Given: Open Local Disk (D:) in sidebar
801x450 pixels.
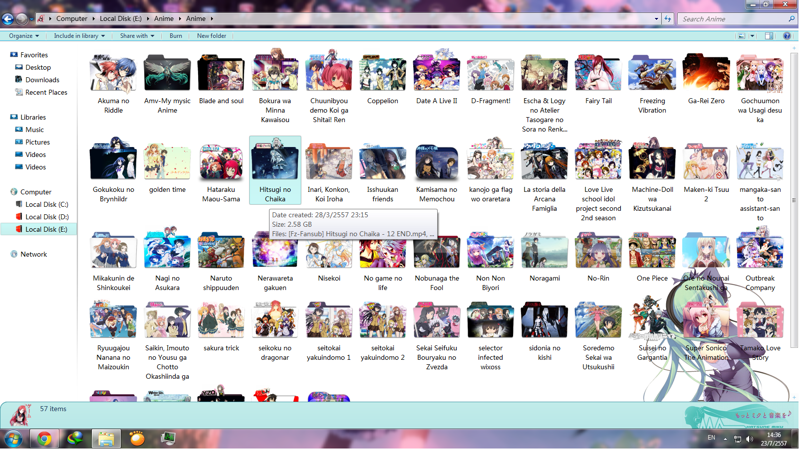Looking at the screenshot, I should [46, 217].
